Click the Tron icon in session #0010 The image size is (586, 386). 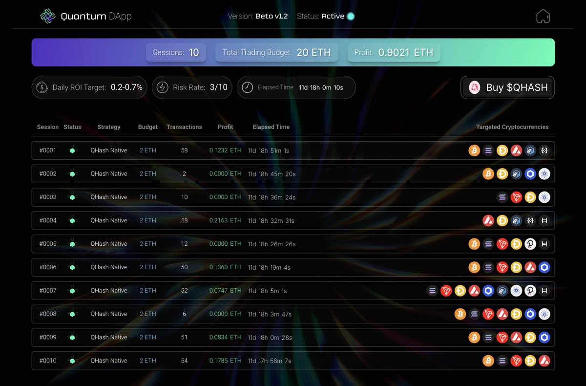tap(516, 361)
